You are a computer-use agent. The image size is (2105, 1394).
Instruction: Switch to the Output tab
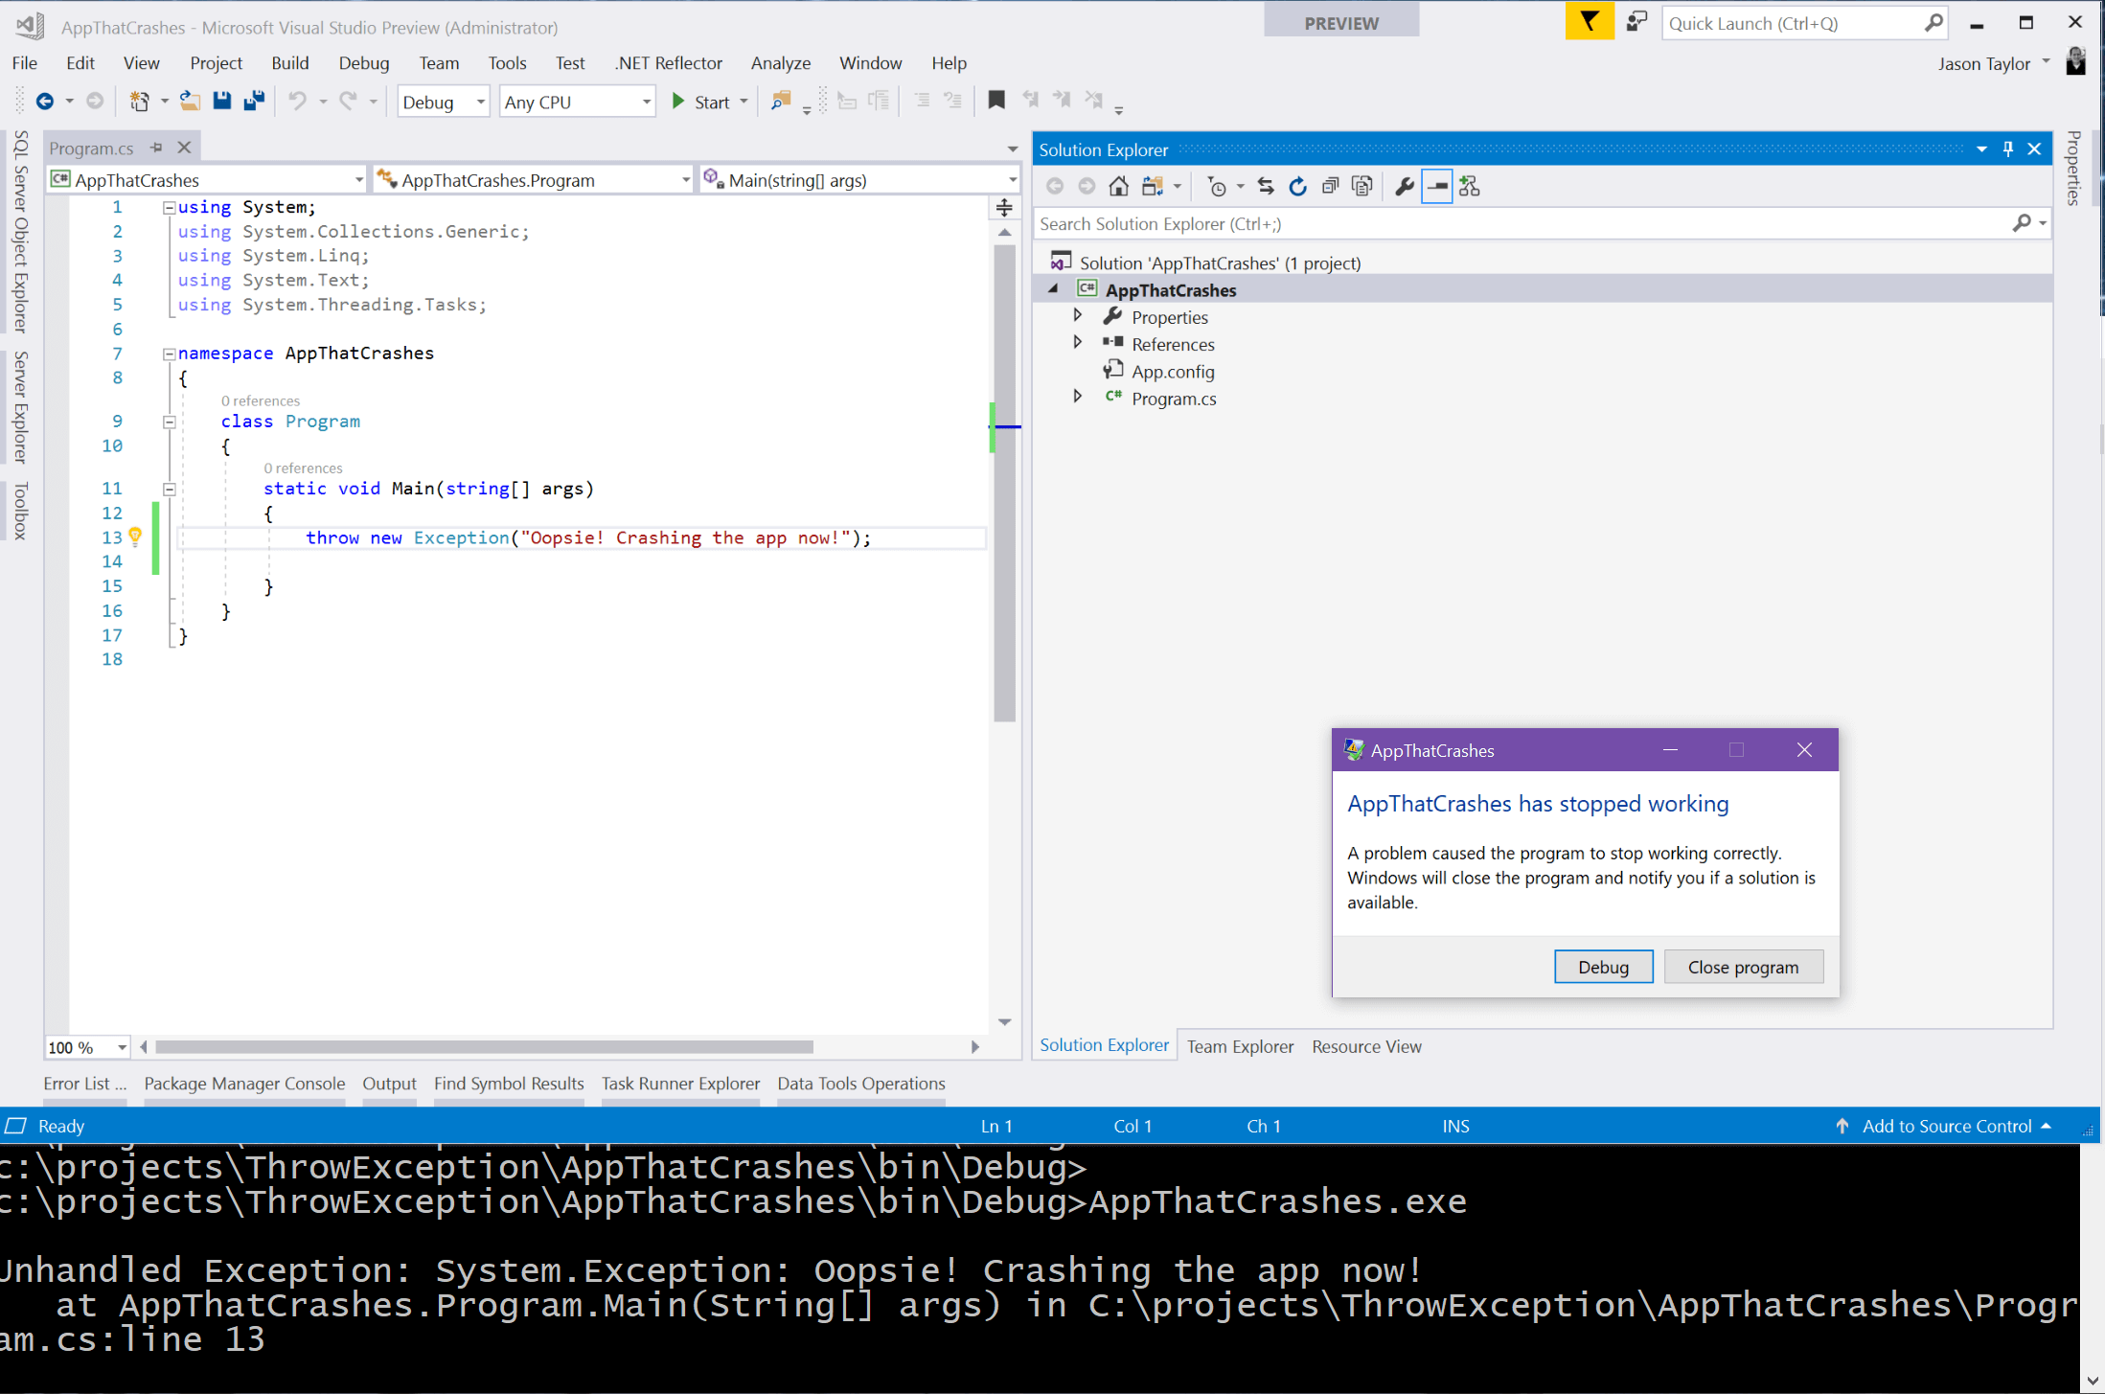click(389, 1083)
